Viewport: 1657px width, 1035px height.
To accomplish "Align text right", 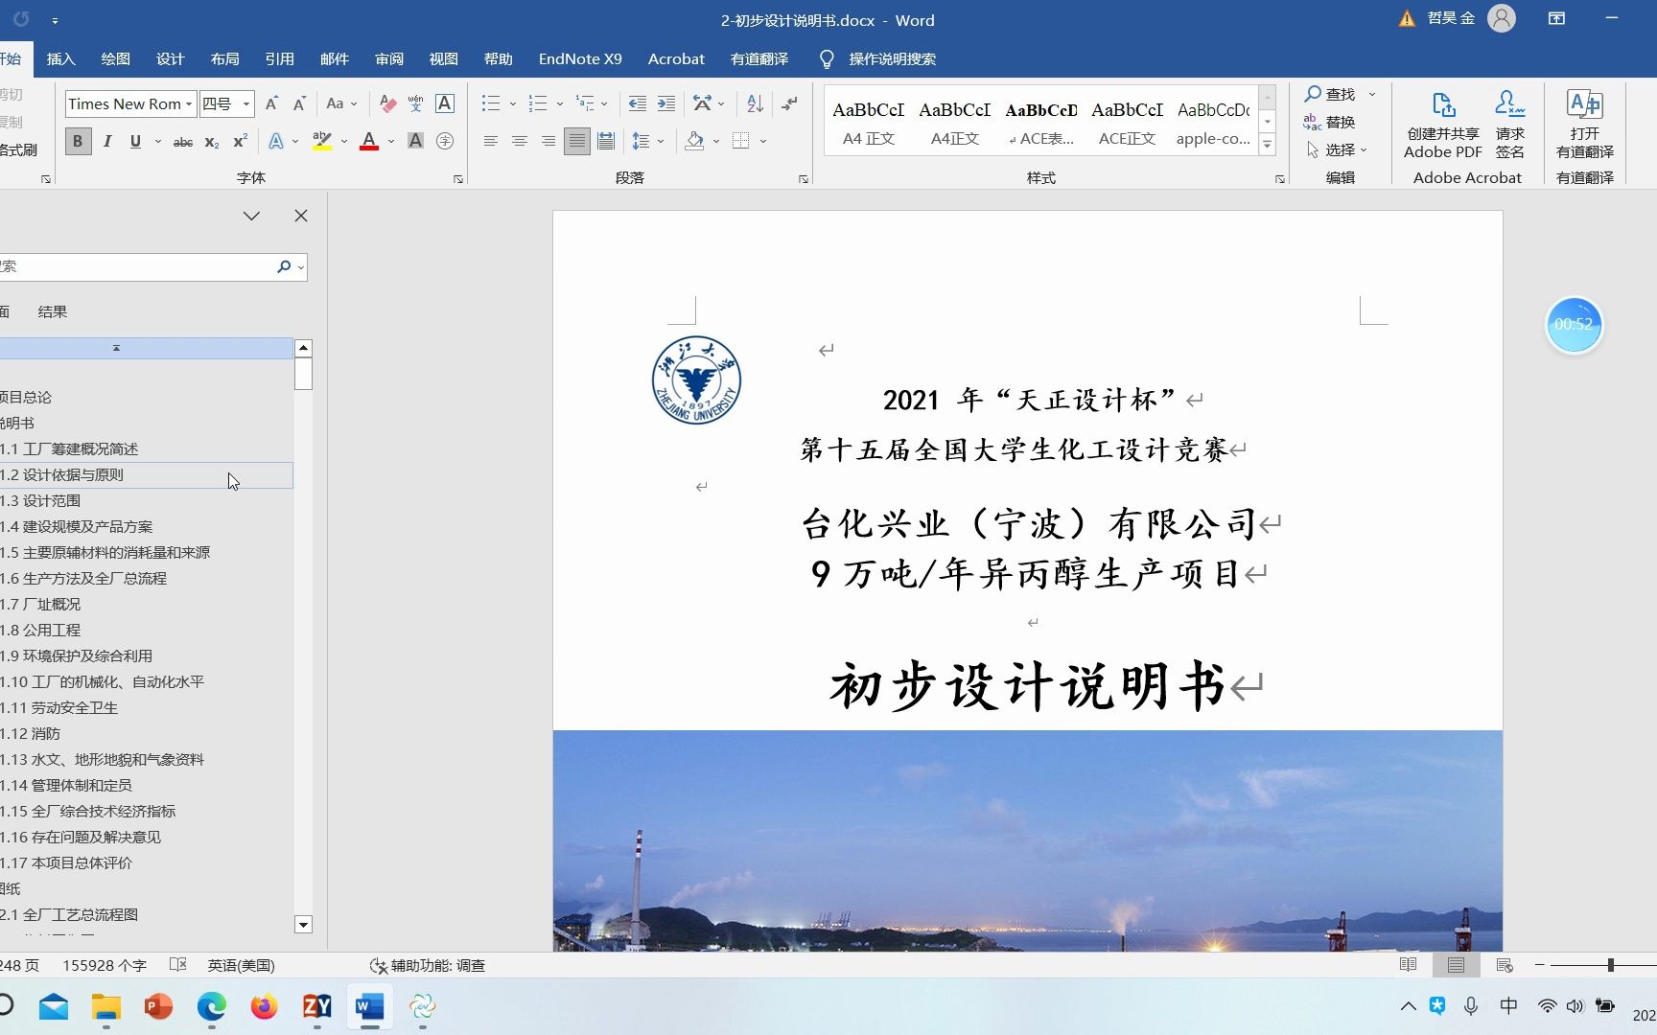I will coord(548,141).
